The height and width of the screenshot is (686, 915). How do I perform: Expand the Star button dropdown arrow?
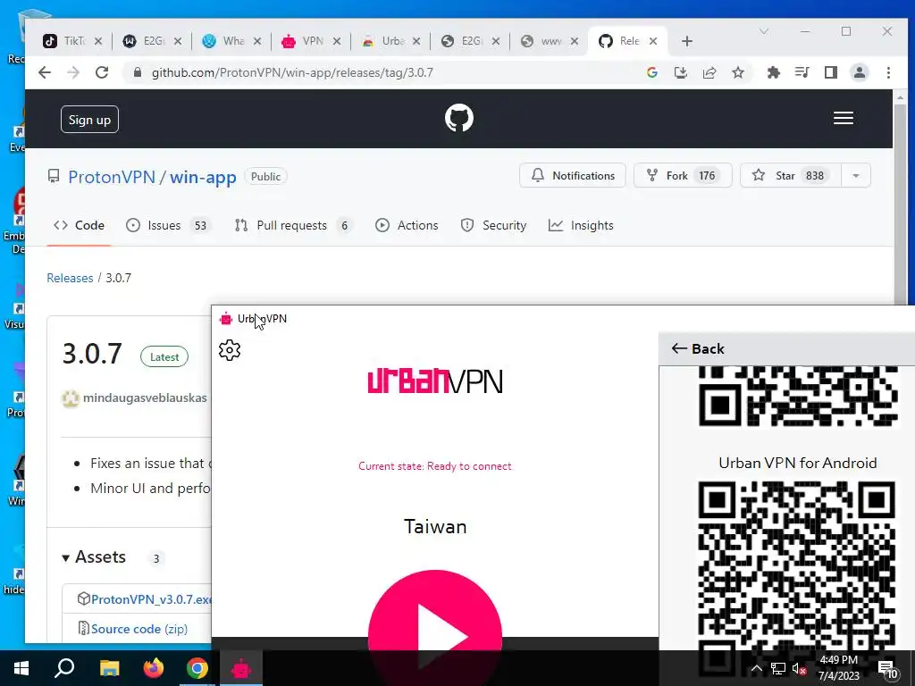pos(856,176)
